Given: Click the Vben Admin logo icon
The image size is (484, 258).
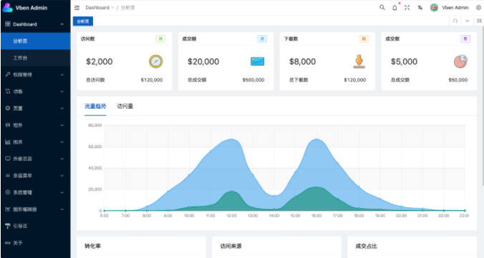Looking at the screenshot, I should (x=7, y=8).
